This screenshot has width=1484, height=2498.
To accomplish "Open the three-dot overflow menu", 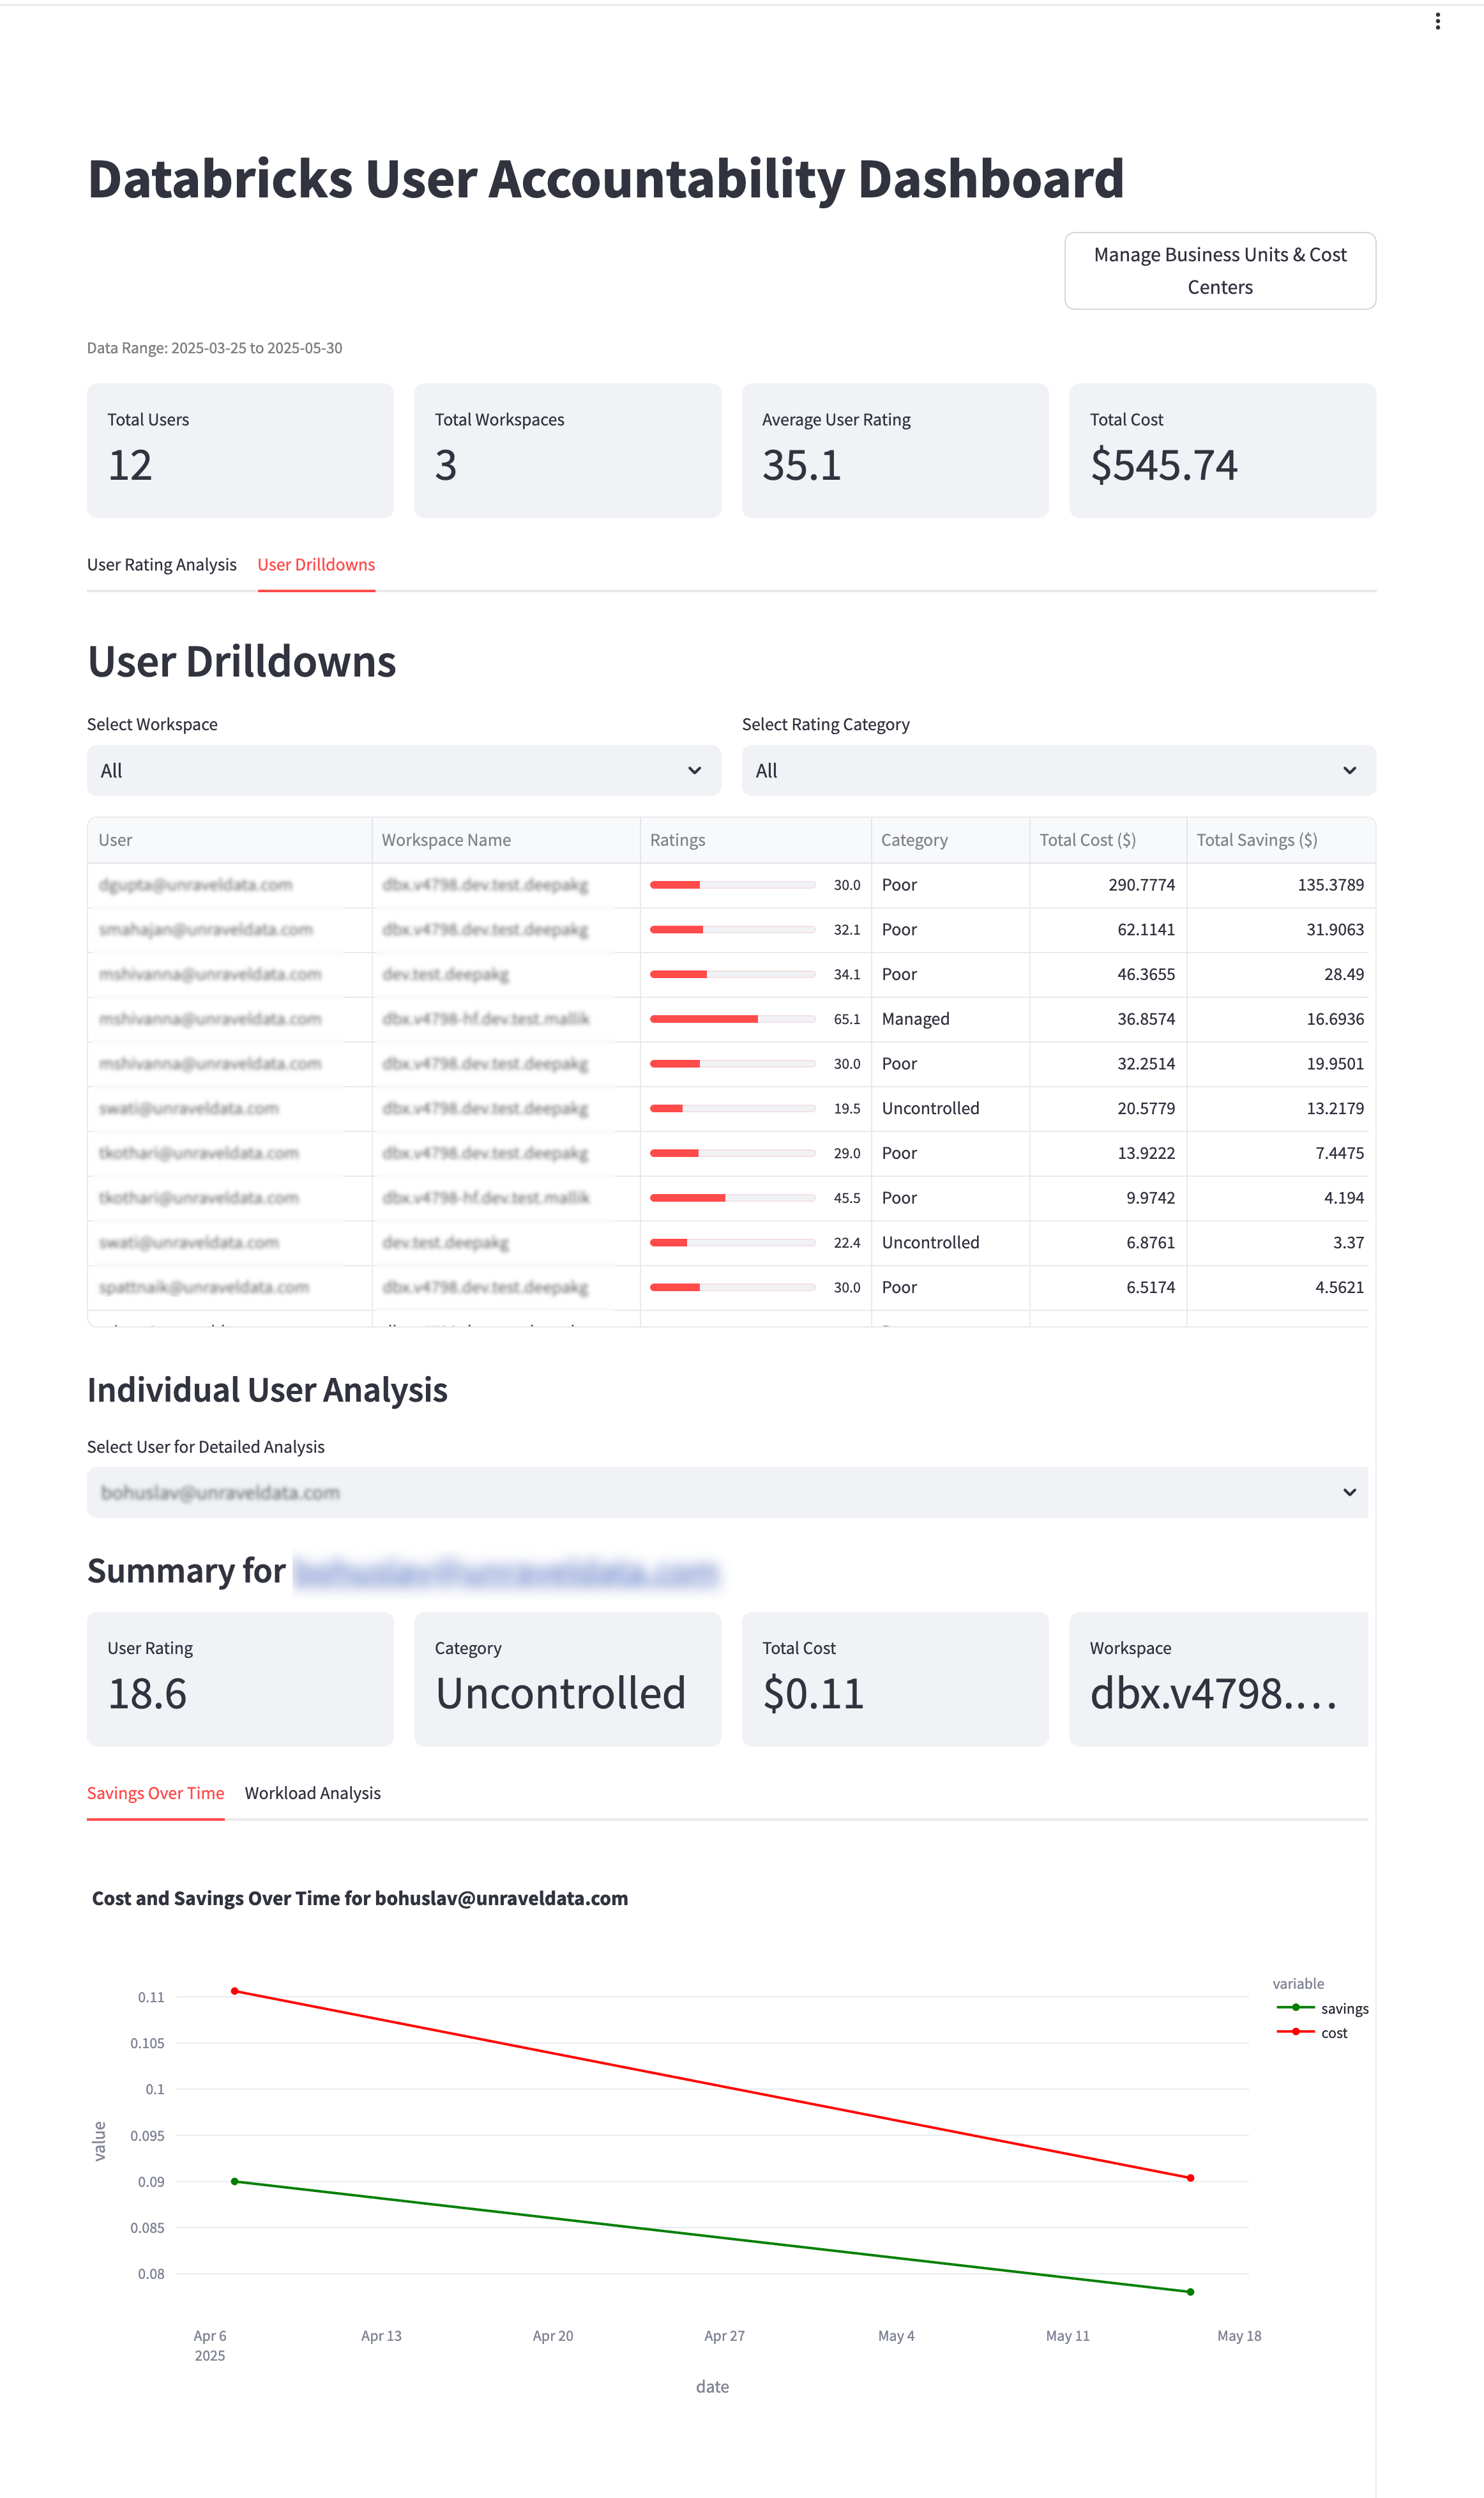I will [x=1437, y=21].
